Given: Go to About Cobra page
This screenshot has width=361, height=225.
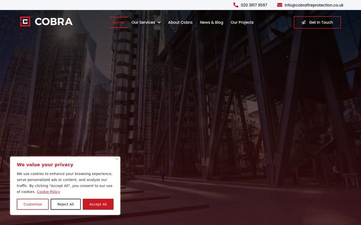Looking at the screenshot, I should [x=180, y=22].
